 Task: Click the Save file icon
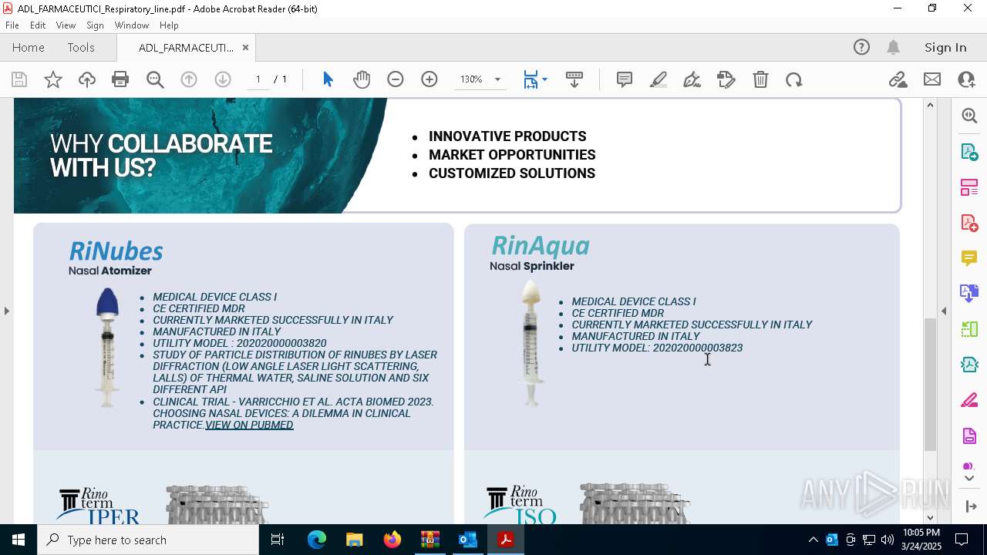[19, 79]
